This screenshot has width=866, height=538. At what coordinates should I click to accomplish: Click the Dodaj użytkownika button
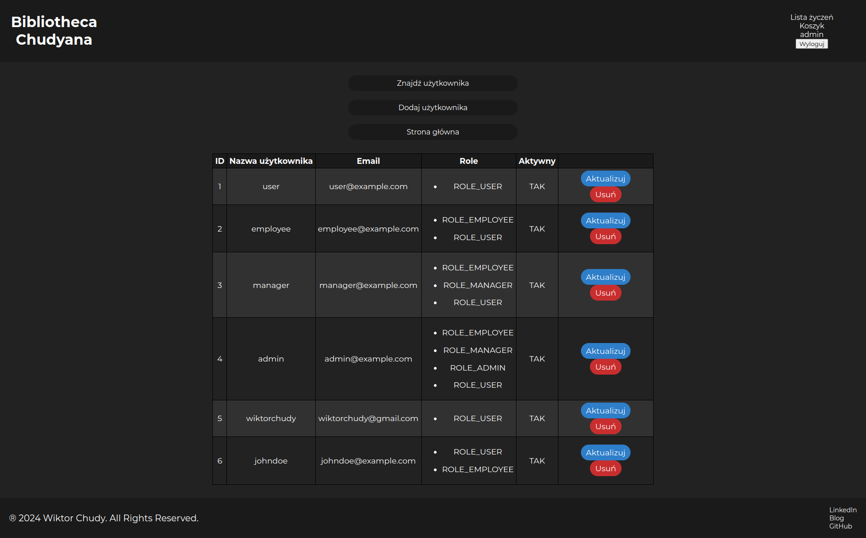click(433, 107)
